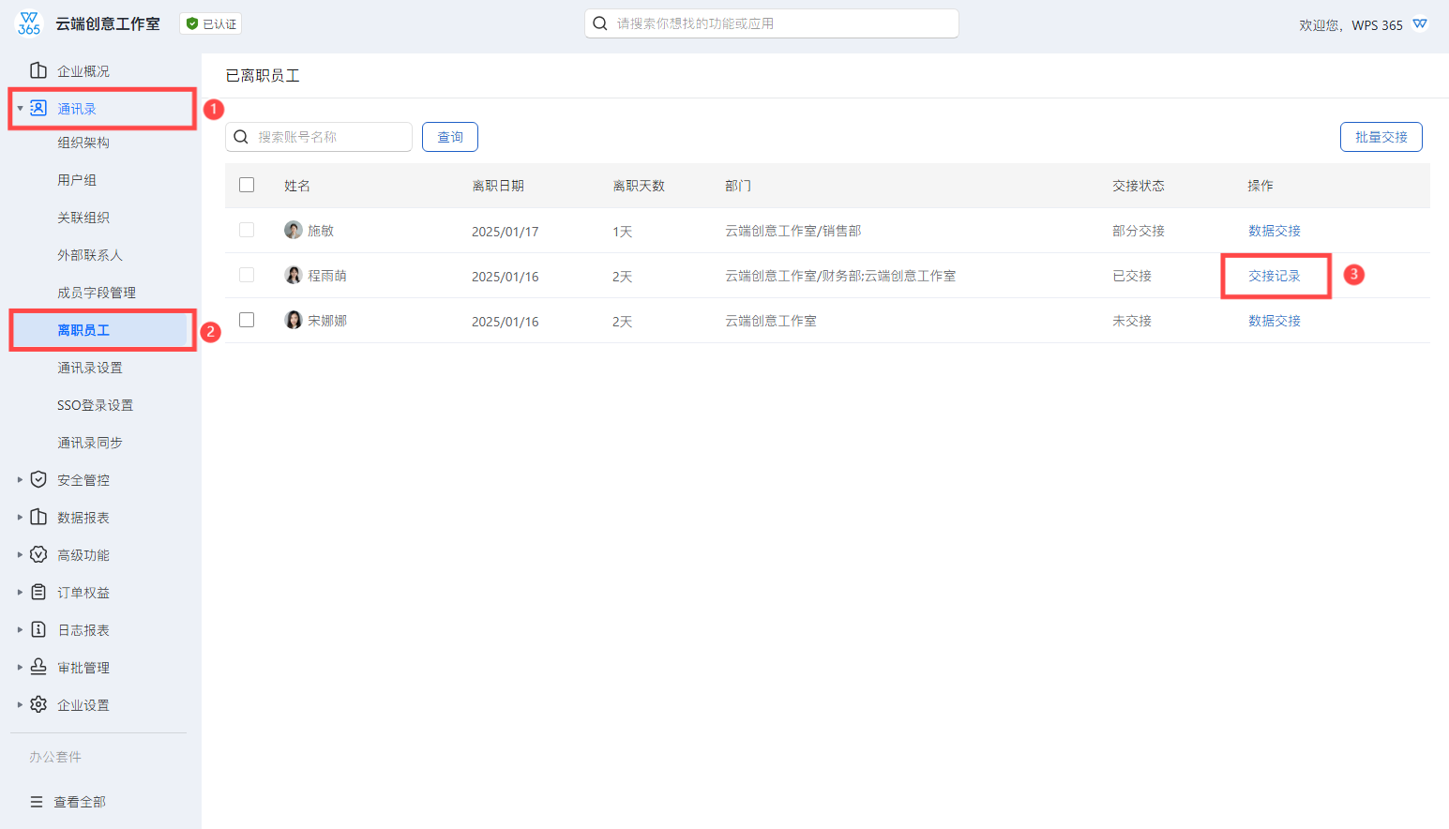The image size is (1449, 829).
Task: Click 程雨萌's avatar picture
Action: [x=294, y=275]
